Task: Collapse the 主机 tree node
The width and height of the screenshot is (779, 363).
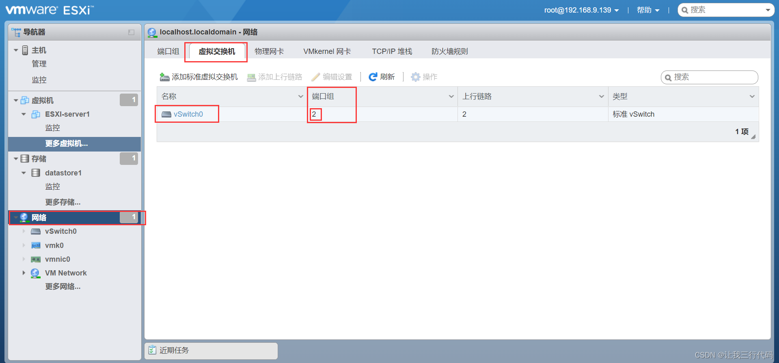Action: click(x=16, y=50)
